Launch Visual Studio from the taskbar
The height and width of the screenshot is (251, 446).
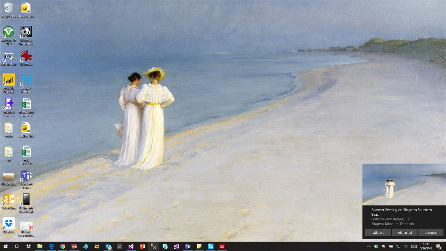tap(131, 246)
